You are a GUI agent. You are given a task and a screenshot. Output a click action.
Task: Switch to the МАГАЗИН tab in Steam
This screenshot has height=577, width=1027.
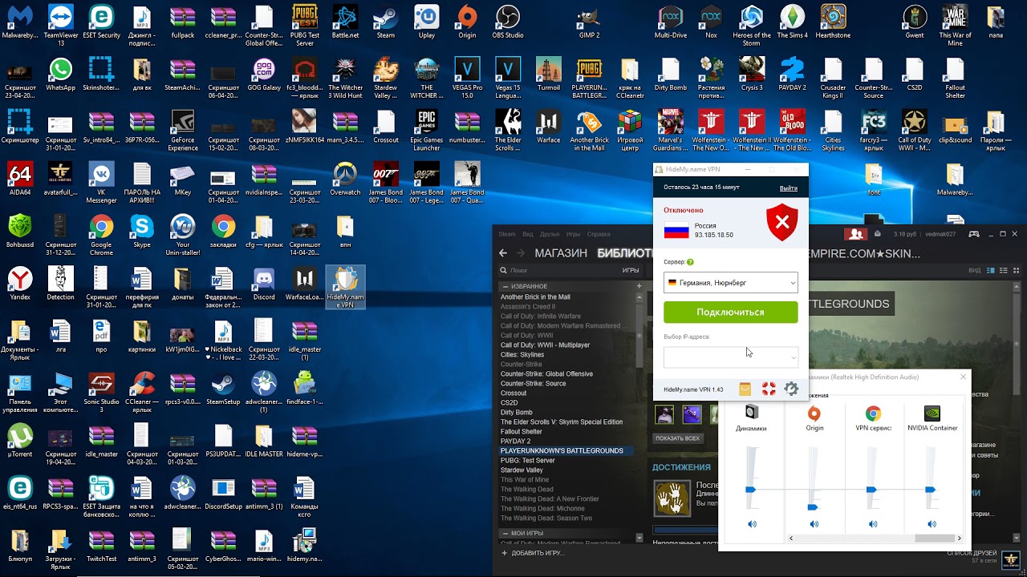pyautogui.click(x=561, y=253)
